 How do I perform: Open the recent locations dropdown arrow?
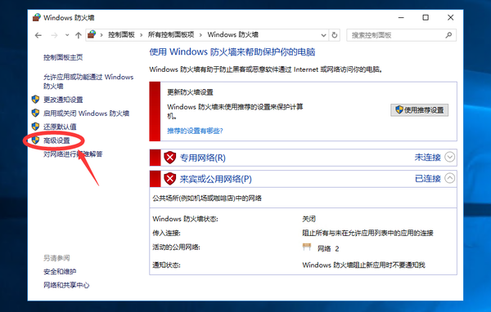click(67, 35)
